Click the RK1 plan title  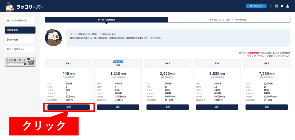(x=69, y=64)
